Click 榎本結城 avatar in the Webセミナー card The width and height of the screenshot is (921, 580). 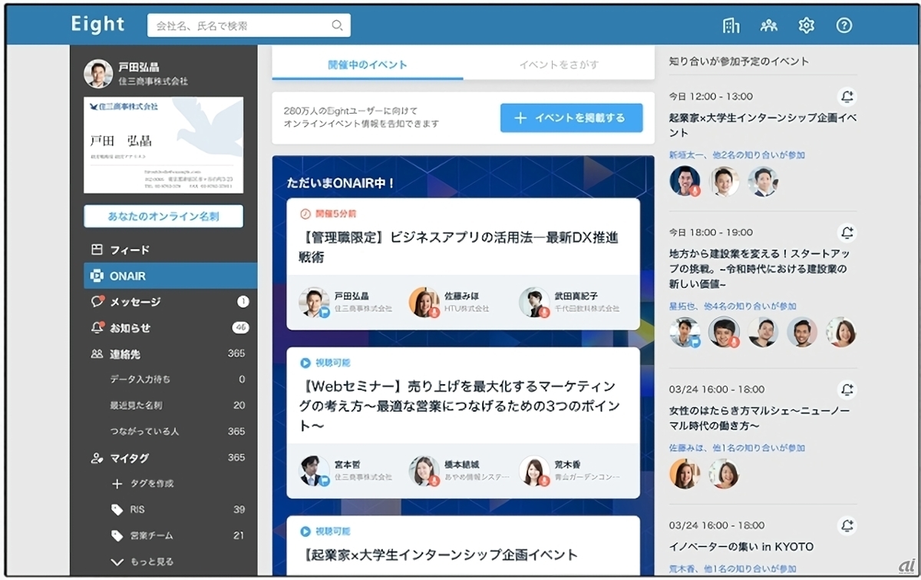424,471
